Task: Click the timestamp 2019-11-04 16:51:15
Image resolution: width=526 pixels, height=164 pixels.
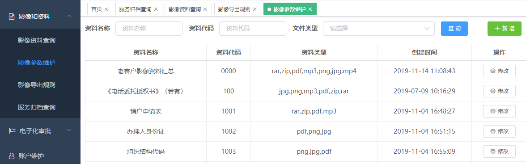Action: click(424, 131)
